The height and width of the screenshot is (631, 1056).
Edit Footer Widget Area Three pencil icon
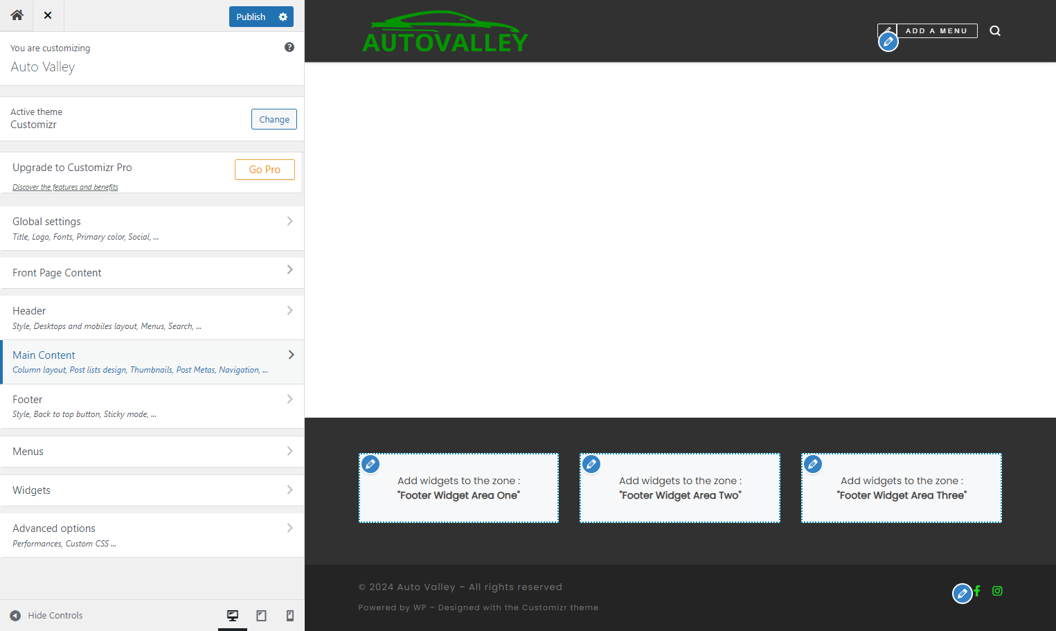click(x=813, y=464)
